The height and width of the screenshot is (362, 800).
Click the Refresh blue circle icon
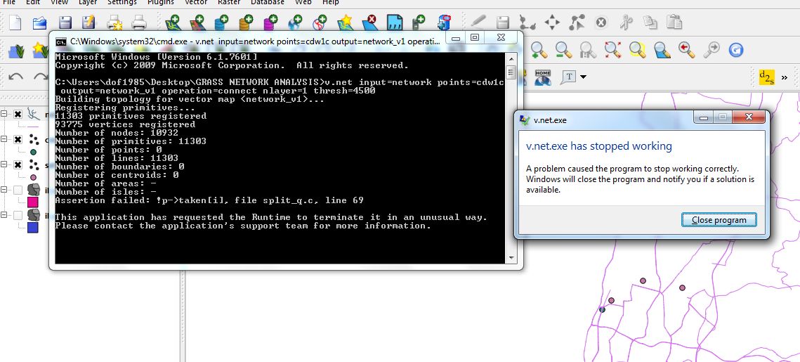[735, 50]
